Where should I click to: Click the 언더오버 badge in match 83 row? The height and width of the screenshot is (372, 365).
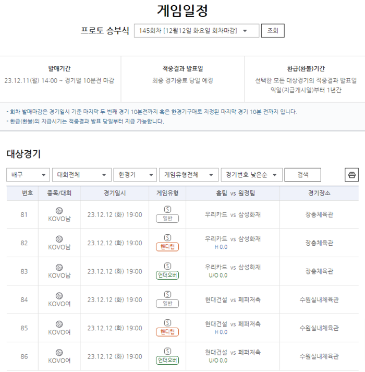coord(167,275)
